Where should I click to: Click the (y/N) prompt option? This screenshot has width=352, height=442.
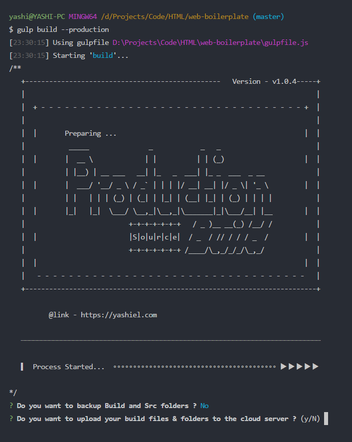(x=310, y=419)
